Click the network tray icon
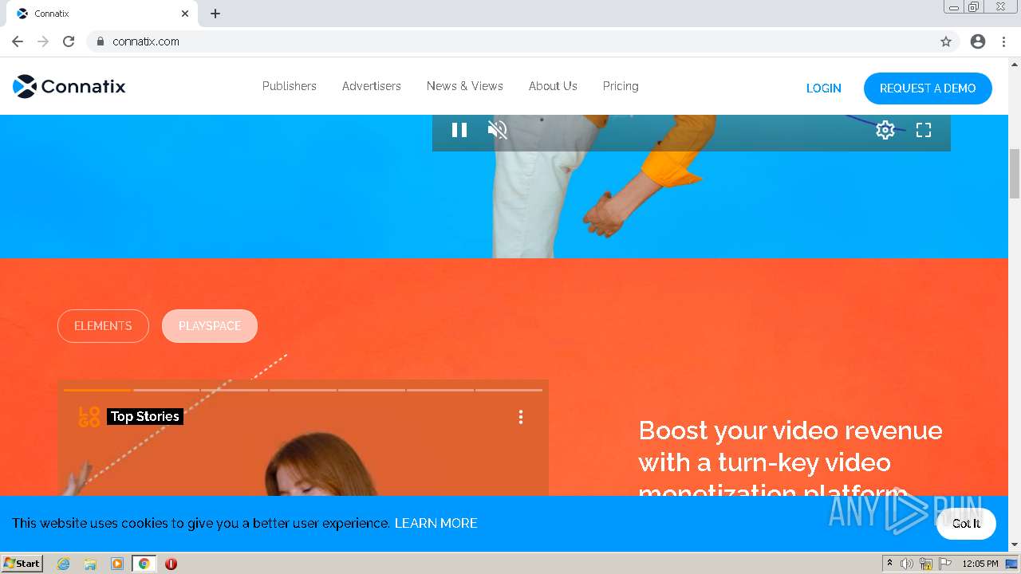The height and width of the screenshot is (574, 1021). coord(926,564)
